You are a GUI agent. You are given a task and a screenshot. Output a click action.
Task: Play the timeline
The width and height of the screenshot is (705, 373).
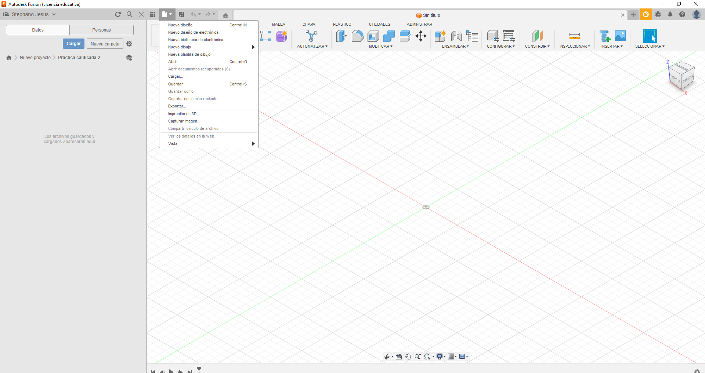(171, 371)
